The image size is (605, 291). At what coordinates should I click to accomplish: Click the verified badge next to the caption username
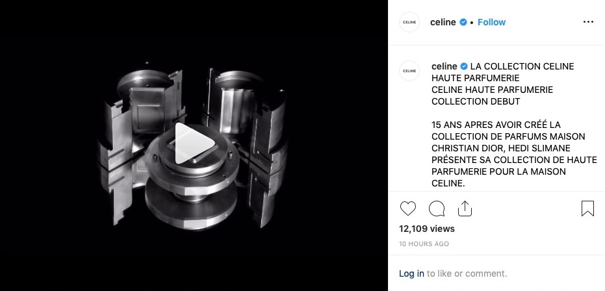tap(464, 66)
